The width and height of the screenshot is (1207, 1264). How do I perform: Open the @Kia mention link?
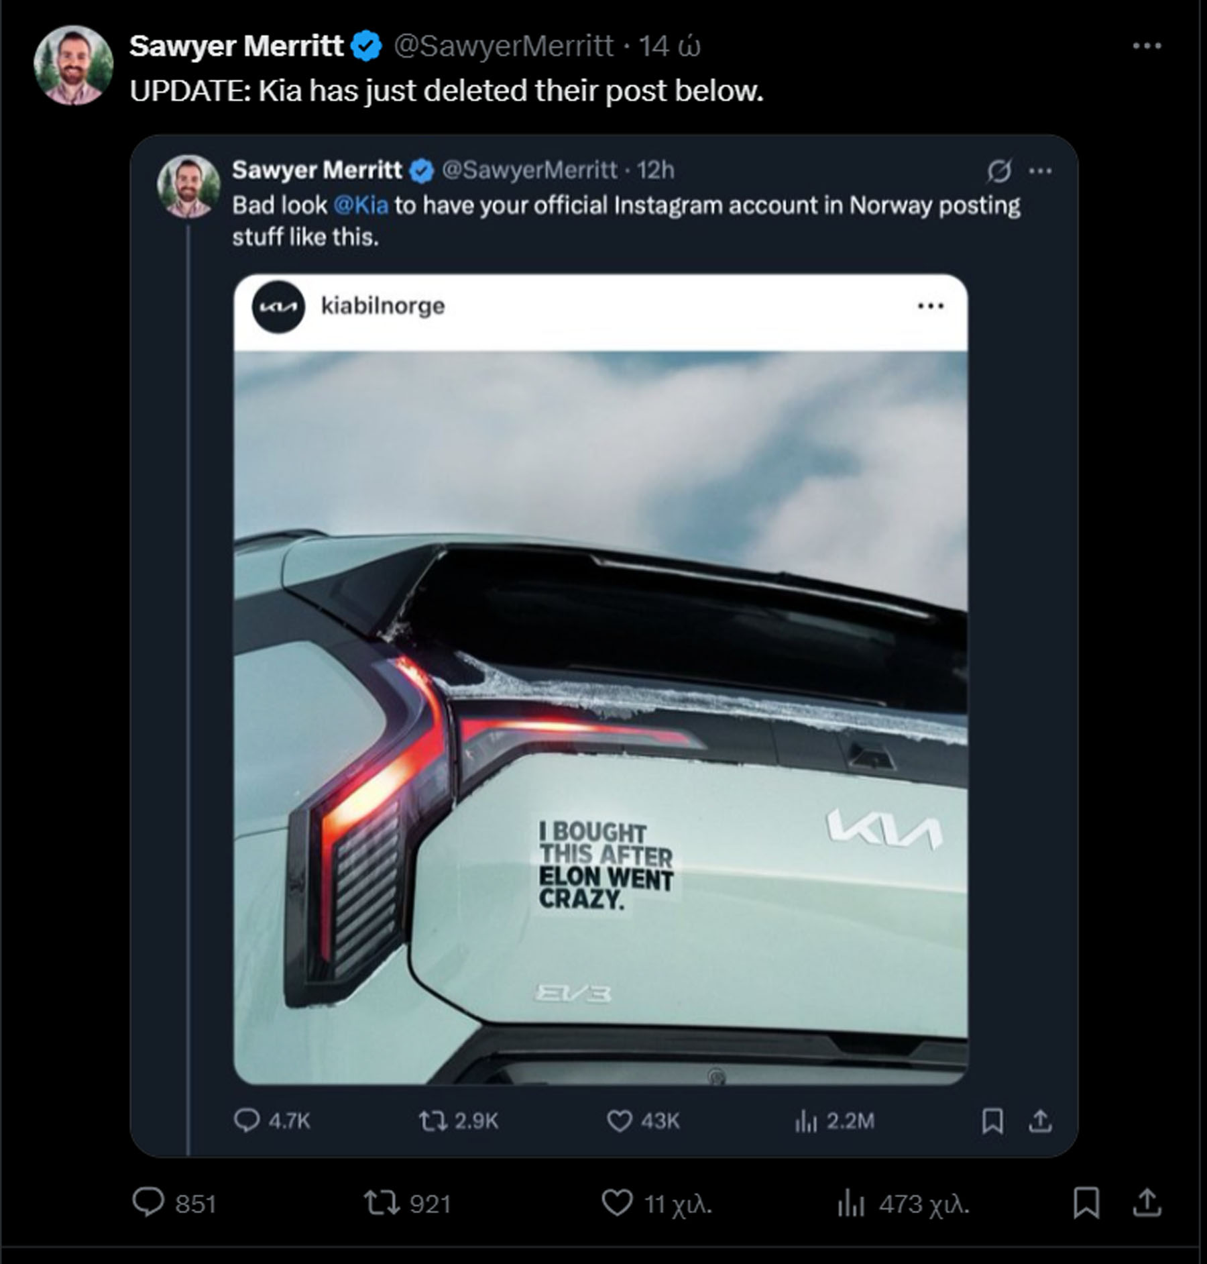(x=361, y=205)
